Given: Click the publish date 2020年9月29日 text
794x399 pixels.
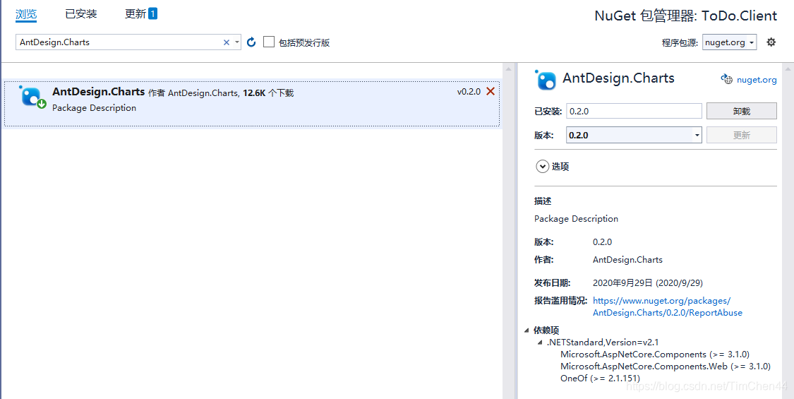Looking at the screenshot, I should pyautogui.click(x=648, y=282).
